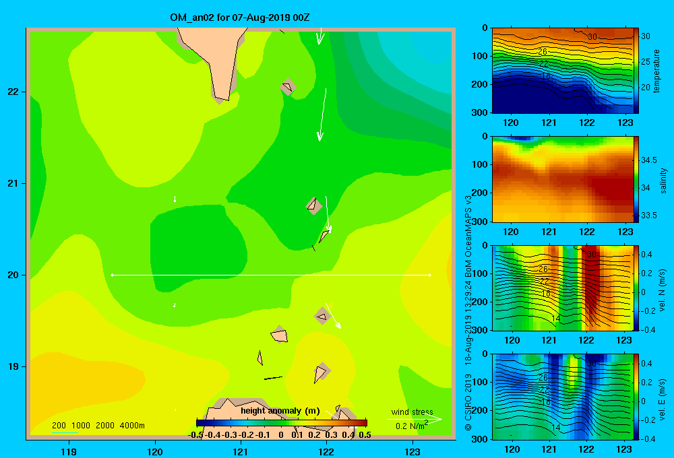
Task: Click the vel. E (m/s) colorbar
Action: [636, 397]
